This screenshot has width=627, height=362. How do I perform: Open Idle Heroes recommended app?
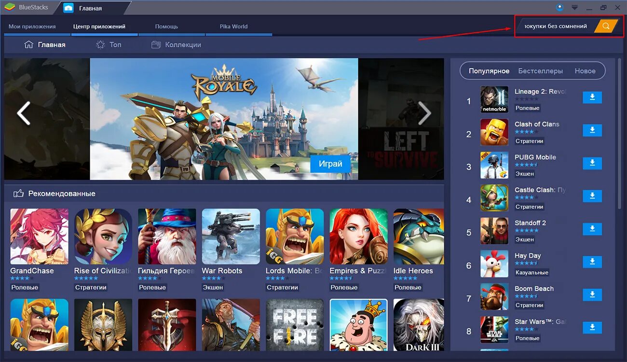(x=419, y=237)
